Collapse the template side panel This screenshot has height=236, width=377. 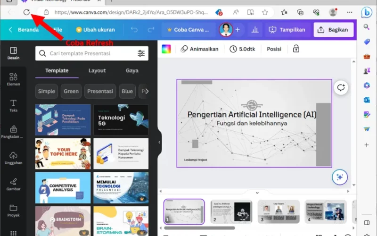click(x=159, y=142)
